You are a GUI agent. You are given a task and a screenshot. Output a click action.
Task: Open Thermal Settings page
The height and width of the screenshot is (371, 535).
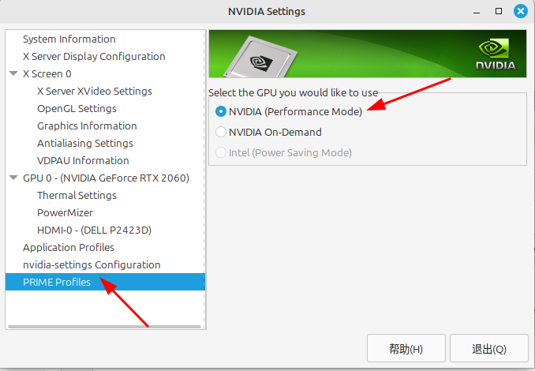tap(77, 196)
